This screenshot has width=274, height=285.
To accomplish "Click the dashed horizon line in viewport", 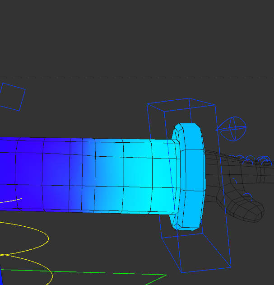I will [135, 78].
